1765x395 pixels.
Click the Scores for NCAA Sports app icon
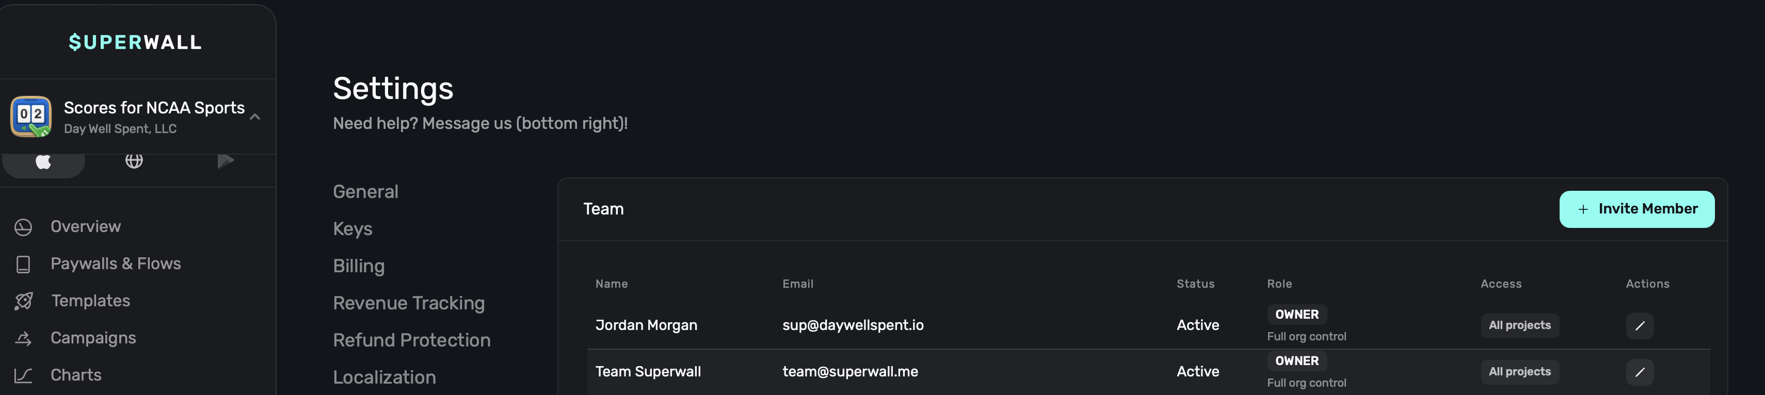31,117
